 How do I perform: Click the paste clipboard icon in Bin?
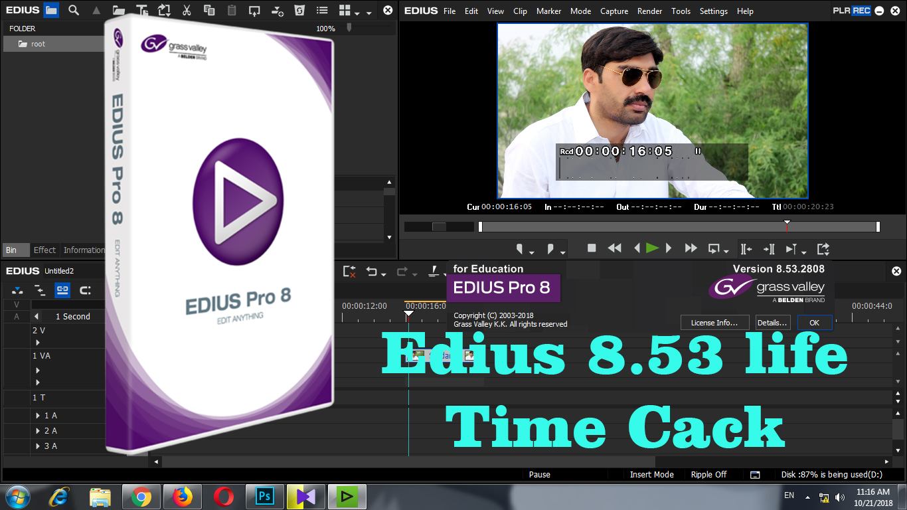click(232, 10)
